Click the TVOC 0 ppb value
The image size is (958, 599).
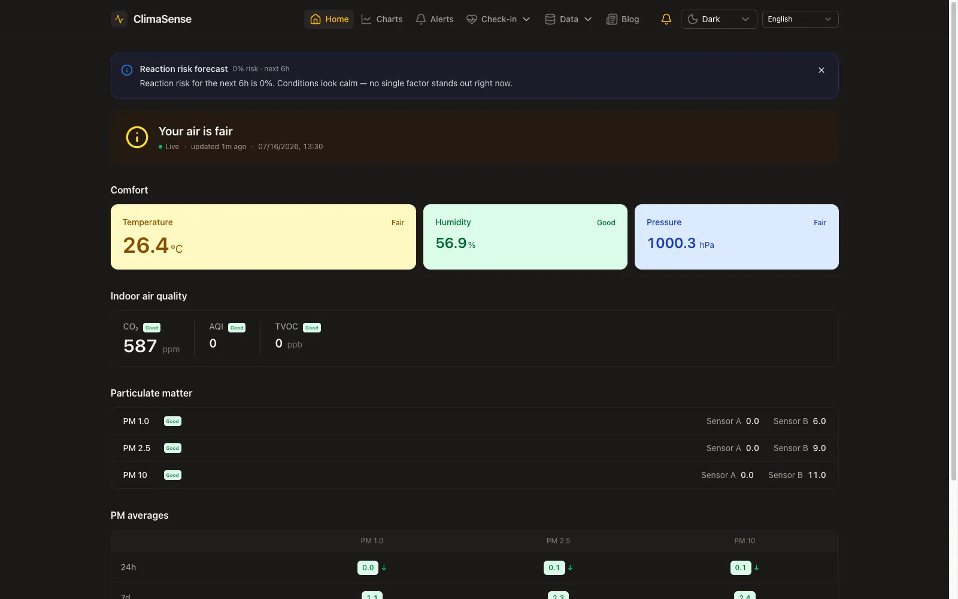click(289, 344)
